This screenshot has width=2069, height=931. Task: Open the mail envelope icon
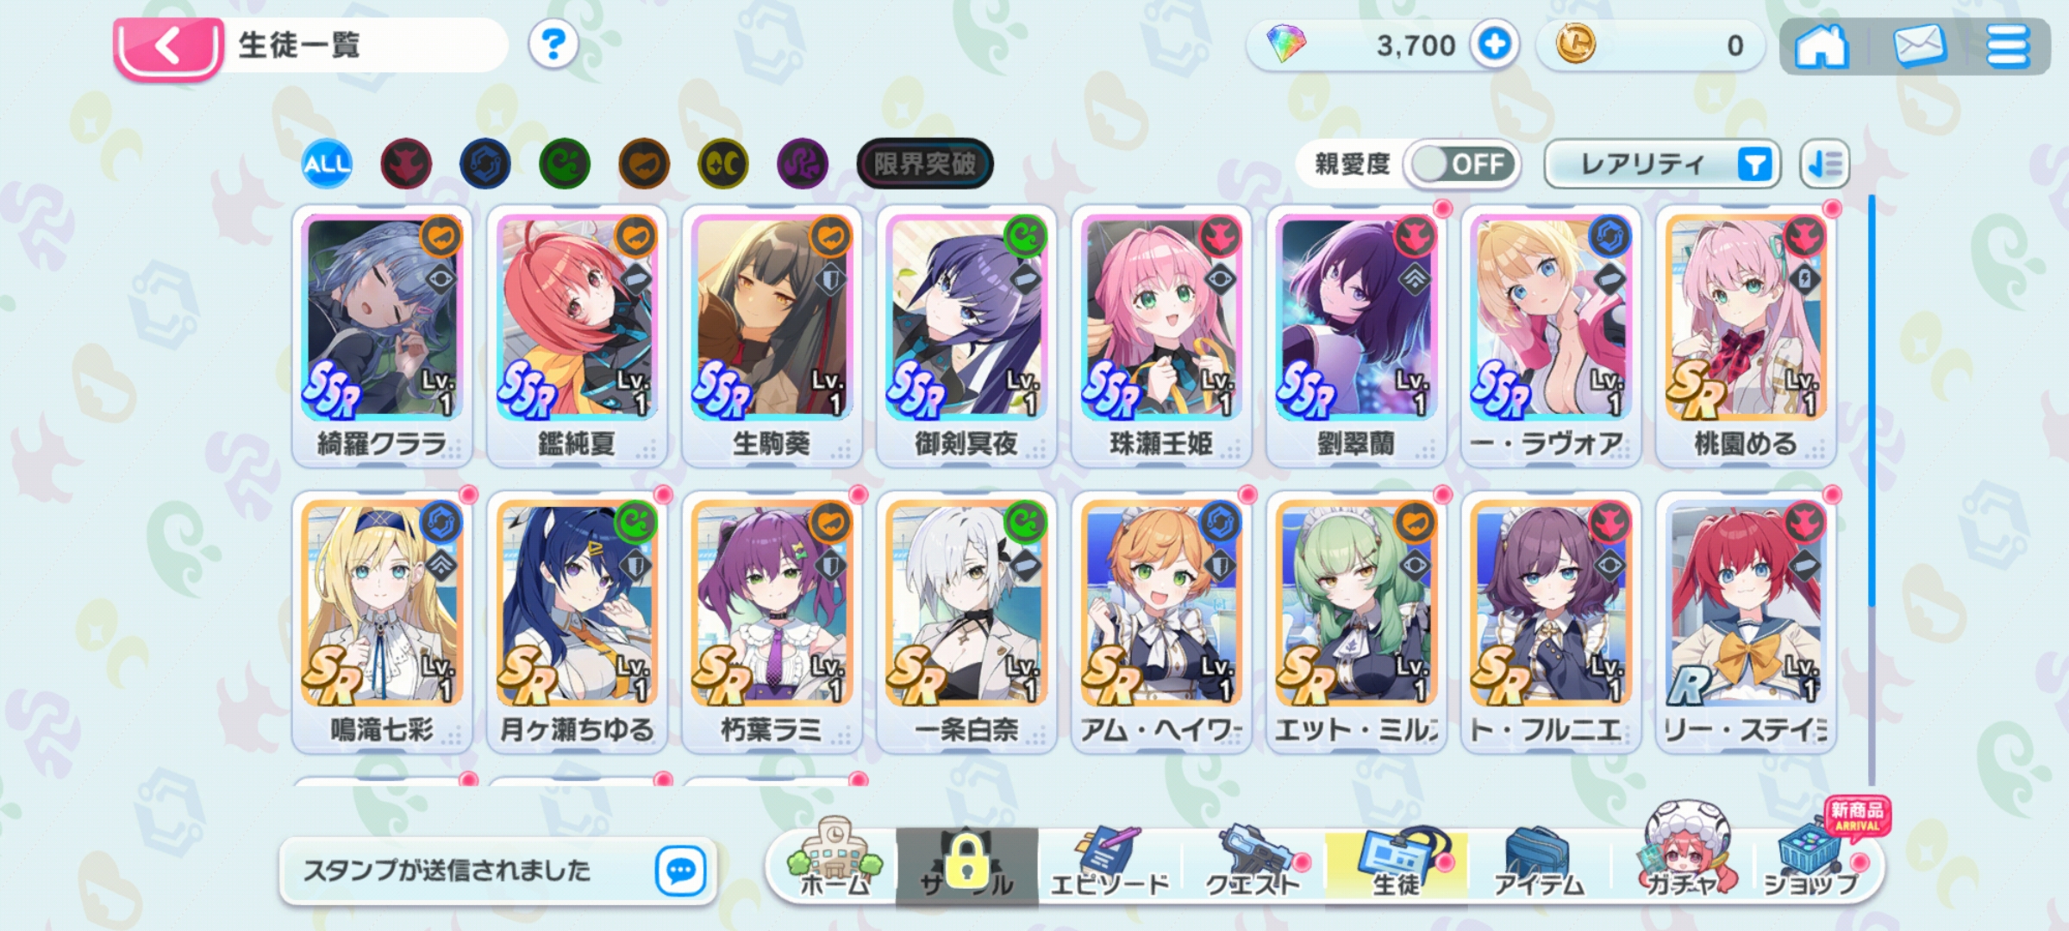click(1920, 46)
